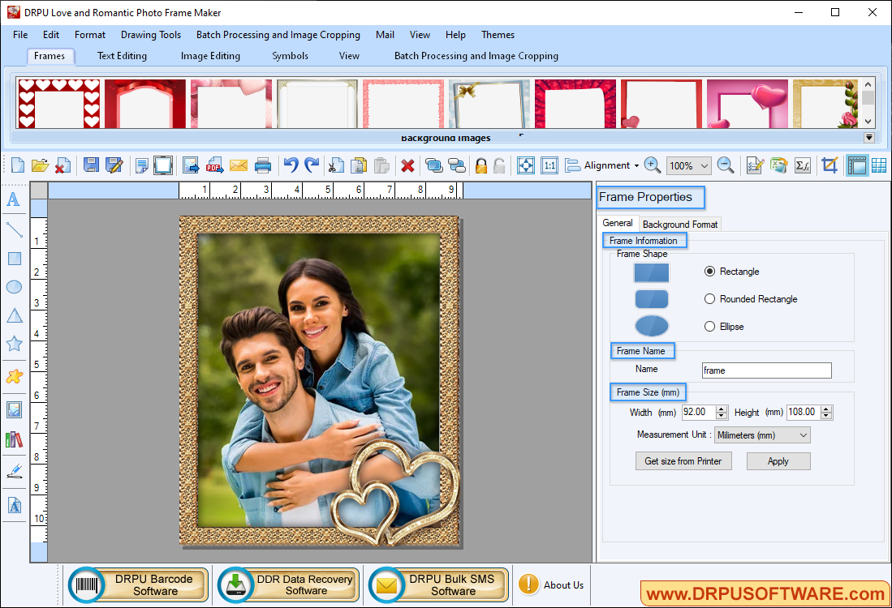Click the Get size from Printer button
The width and height of the screenshot is (892, 608).
pyautogui.click(x=683, y=460)
